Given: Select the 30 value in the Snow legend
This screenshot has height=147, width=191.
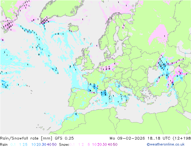Looking at the screenshot, I should 105,145.
